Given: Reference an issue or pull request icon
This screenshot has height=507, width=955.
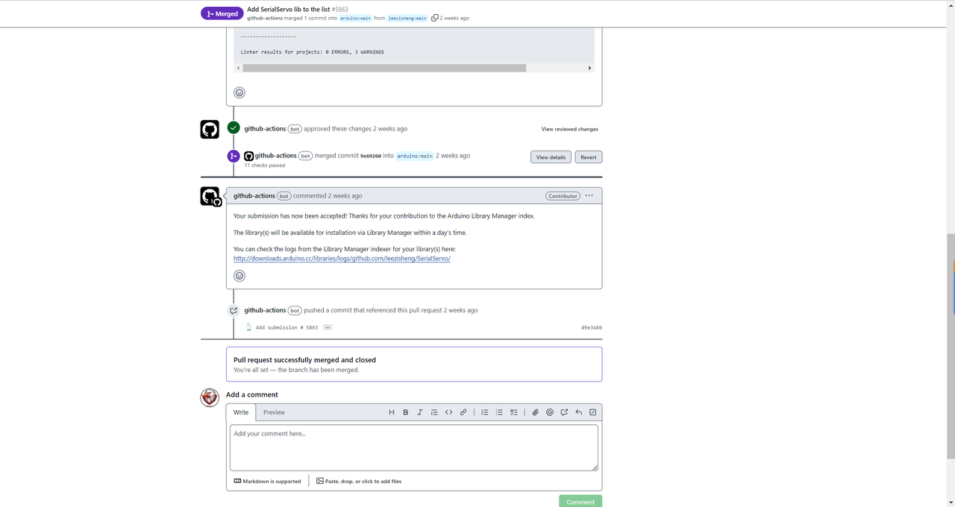Looking at the screenshot, I should (564, 412).
